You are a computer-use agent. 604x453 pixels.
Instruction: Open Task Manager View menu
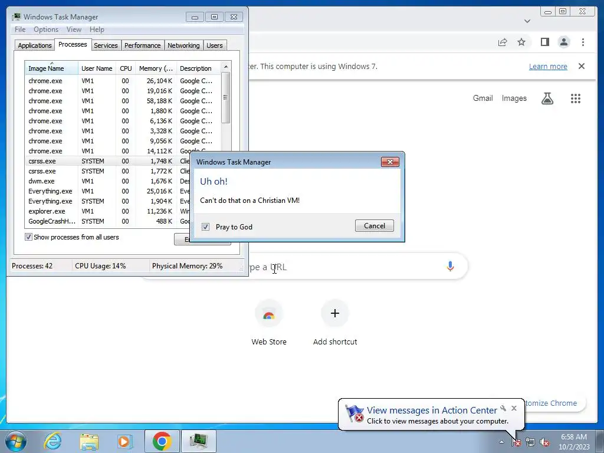(74, 29)
